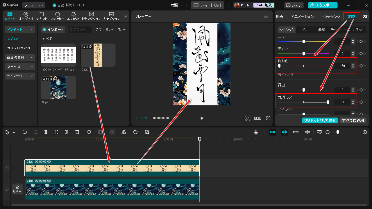372x209 pixels.
Task: Click プリセットとして保存 button
Action: tap(320, 120)
